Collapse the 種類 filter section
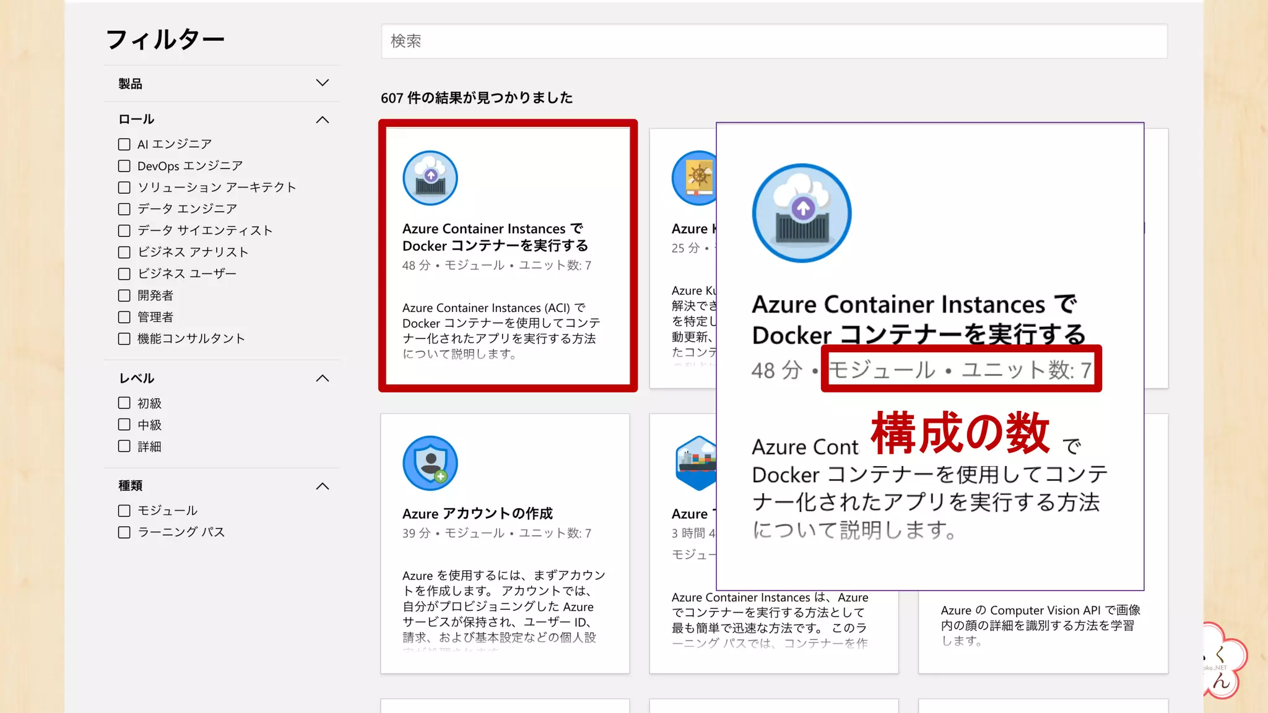Image resolution: width=1268 pixels, height=713 pixels. pyautogui.click(x=322, y=486)
